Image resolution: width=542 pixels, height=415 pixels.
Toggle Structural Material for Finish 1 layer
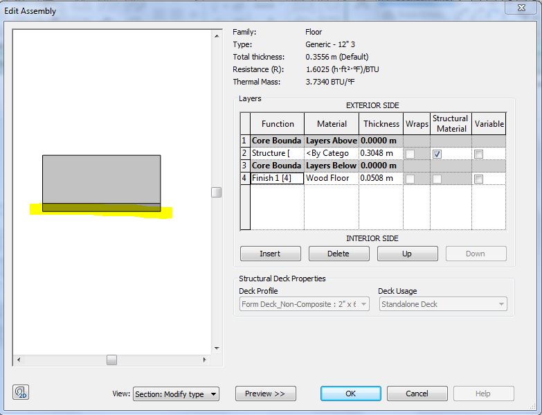[437, 179]
